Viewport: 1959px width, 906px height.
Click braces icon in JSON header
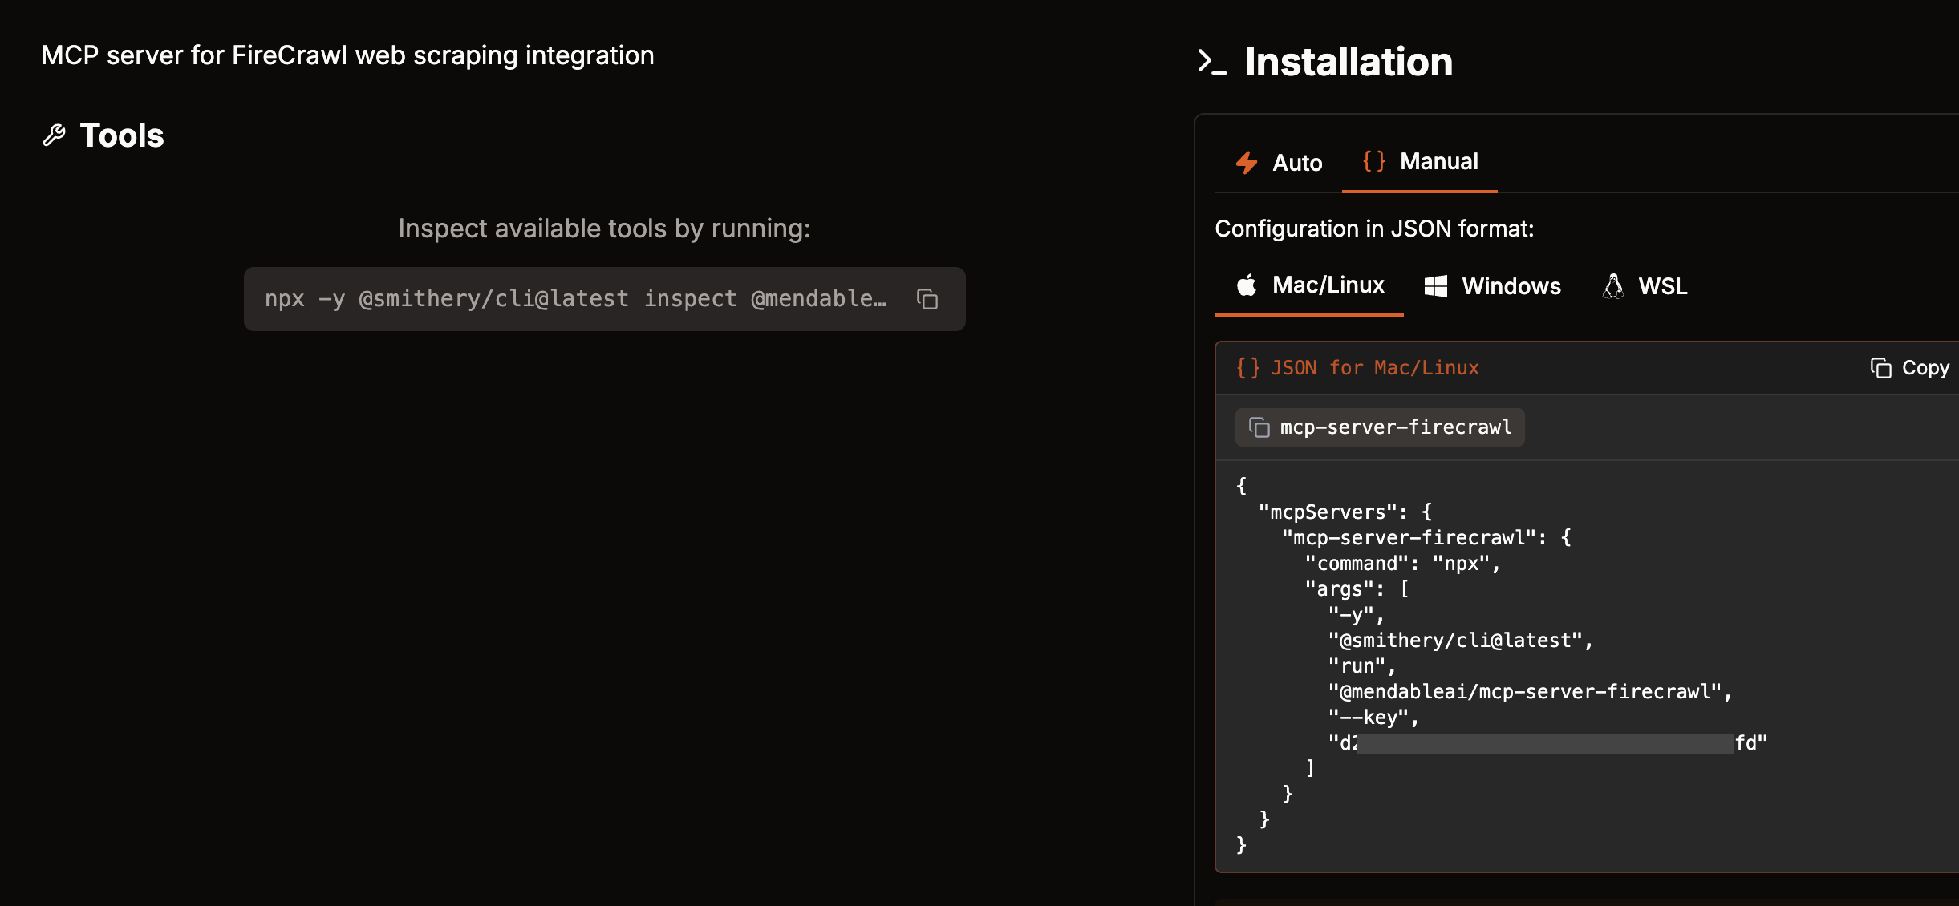pyautogui.click(x=1248, y=367)
